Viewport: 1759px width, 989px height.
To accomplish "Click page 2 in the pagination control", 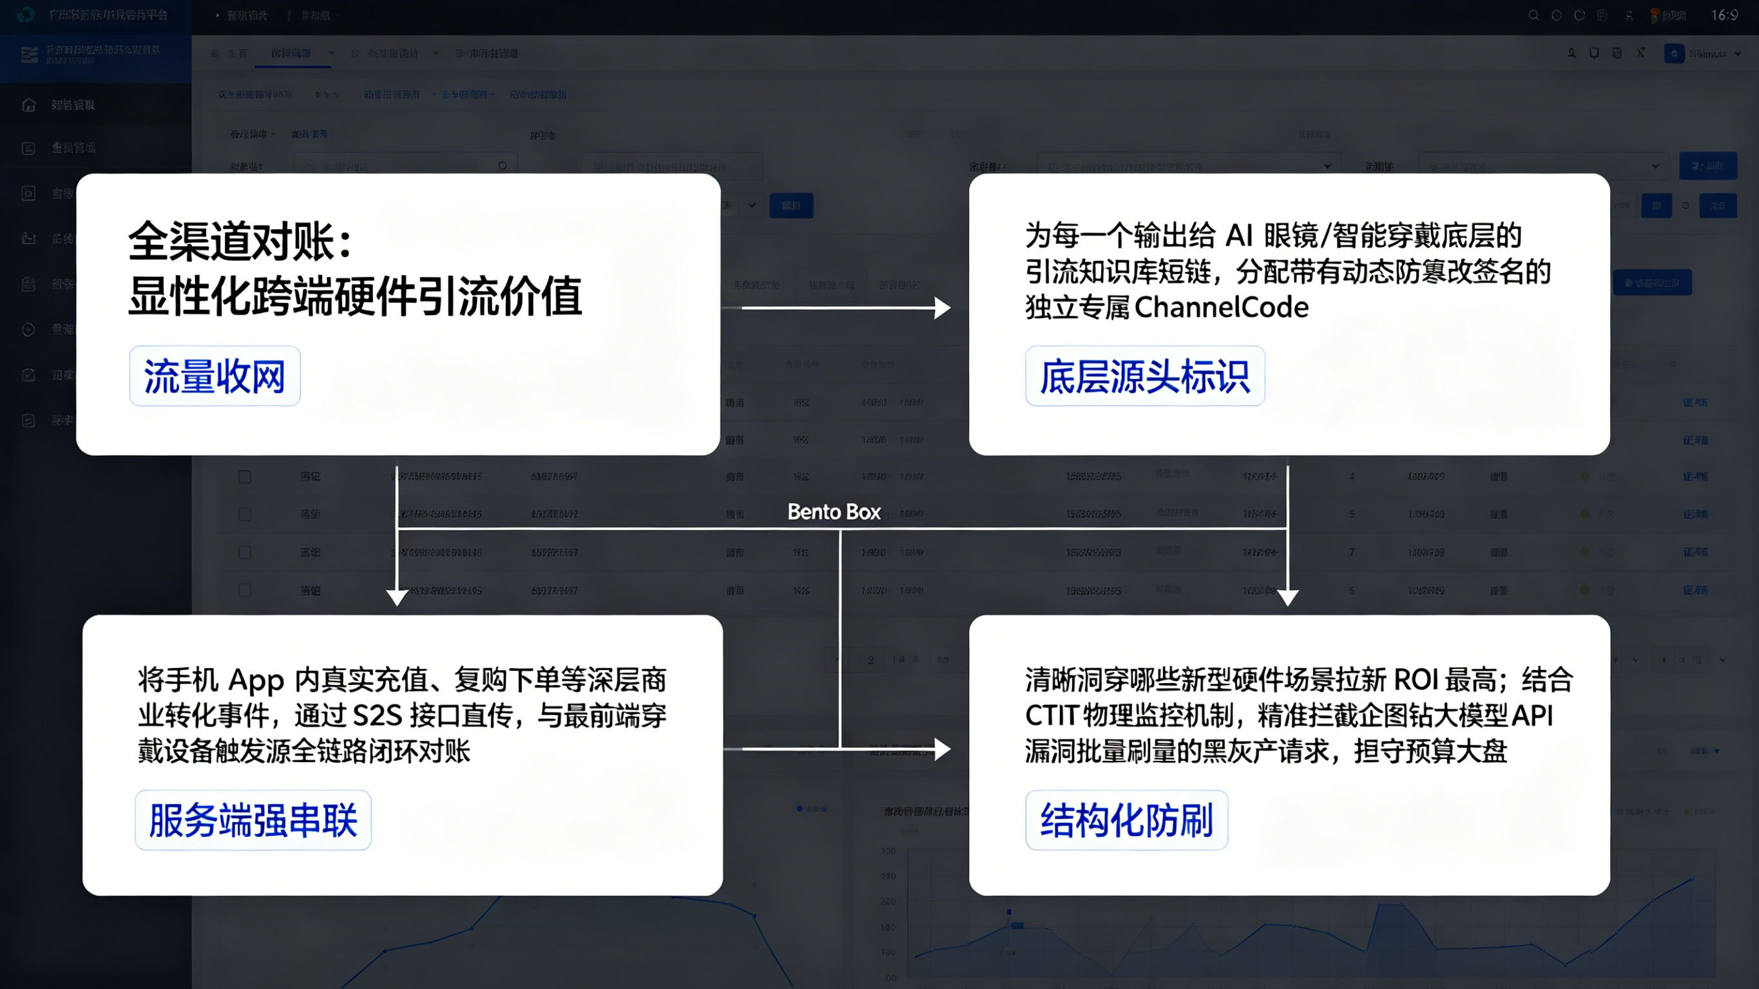I will (870, 660).
